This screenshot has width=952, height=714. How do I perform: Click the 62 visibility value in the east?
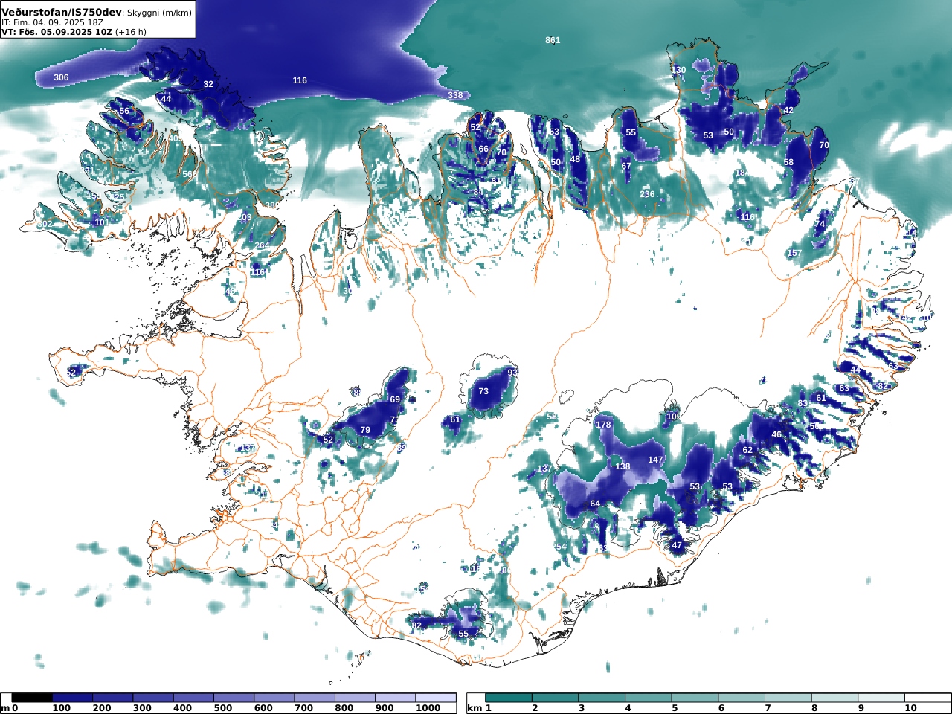tap(747, 450)
